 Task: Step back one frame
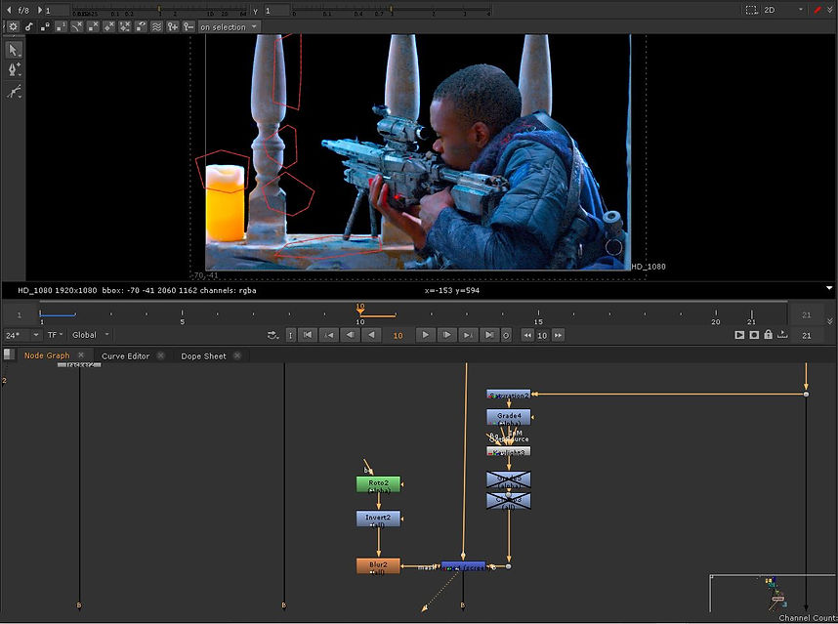point(351,335)
